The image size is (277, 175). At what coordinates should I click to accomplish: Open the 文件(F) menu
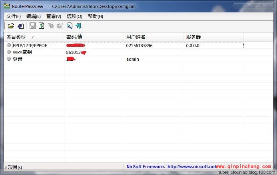(x=14, y=16)
